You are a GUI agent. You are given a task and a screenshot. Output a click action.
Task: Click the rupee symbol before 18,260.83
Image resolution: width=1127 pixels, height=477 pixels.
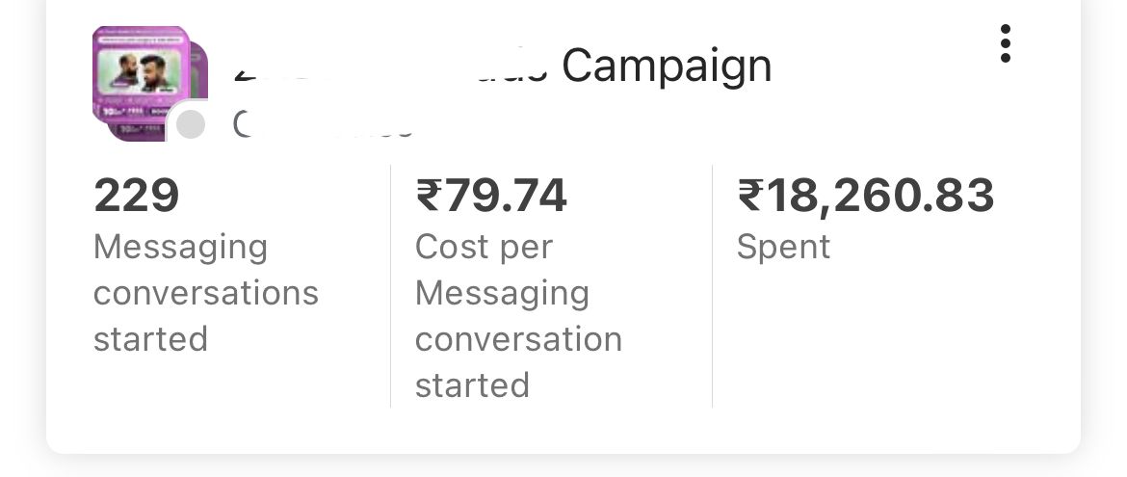click(x=750, y=196)
